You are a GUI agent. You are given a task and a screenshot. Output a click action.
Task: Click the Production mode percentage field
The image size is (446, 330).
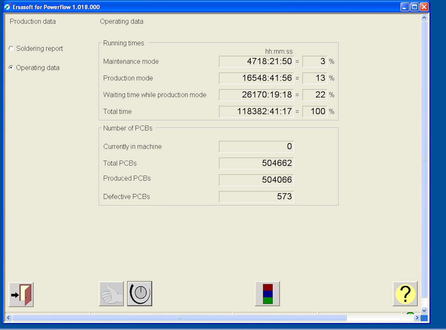click(315, 78)
